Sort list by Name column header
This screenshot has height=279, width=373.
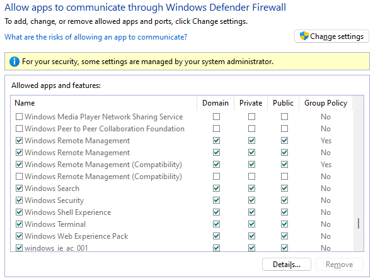point(104,103)
